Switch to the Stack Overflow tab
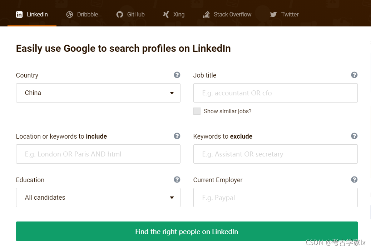Viewport: 371px width, 249px height. [227, 14]
